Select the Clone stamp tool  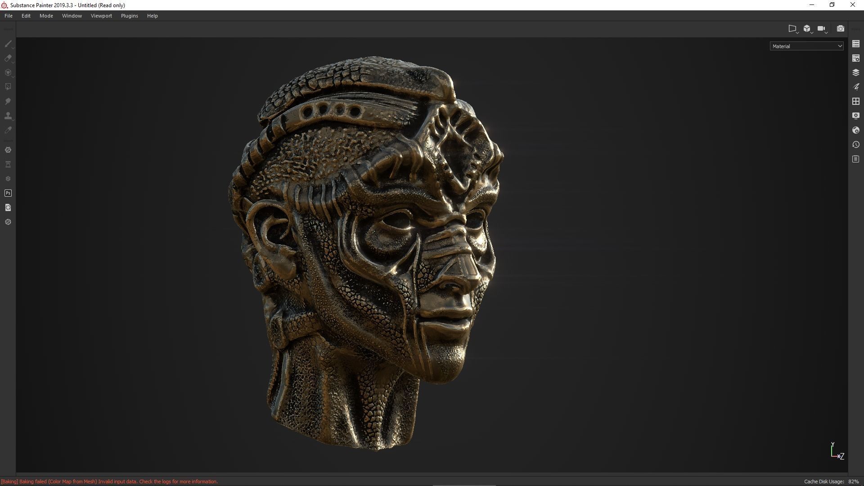[8, 116]
